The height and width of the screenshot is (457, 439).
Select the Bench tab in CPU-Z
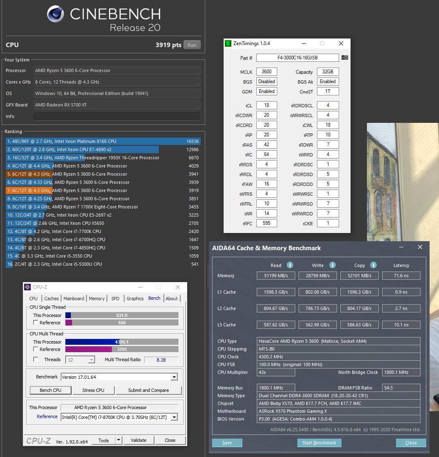[x=154, y=298]
